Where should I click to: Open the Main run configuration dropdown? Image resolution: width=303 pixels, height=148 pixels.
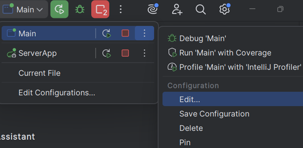pyautogui.click(x=24, y=10)
